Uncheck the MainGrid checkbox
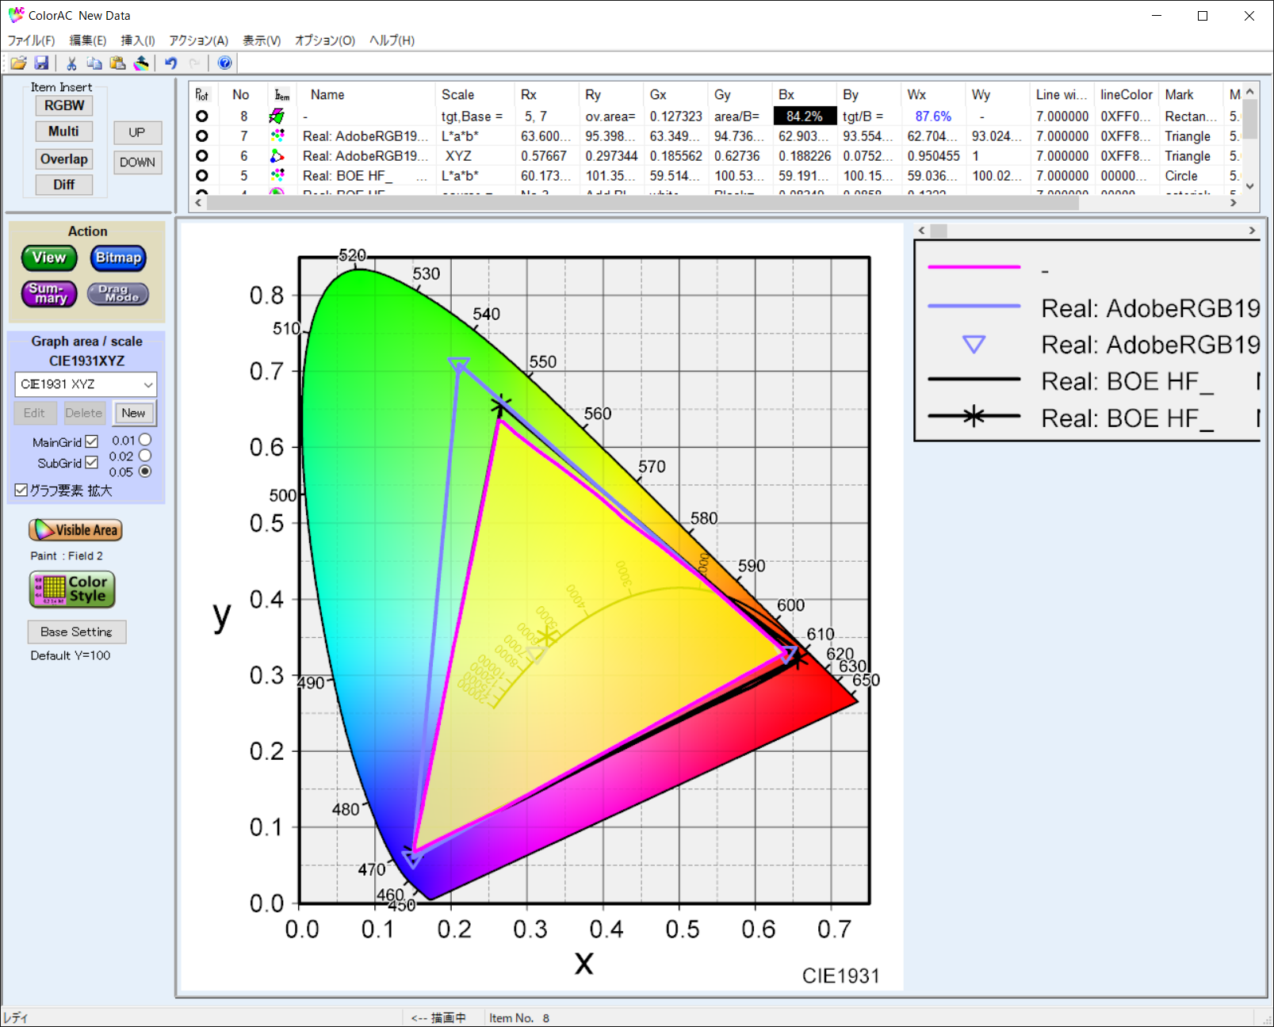The width and height of the screenshot is (1274, 1027). coord(92,441)
